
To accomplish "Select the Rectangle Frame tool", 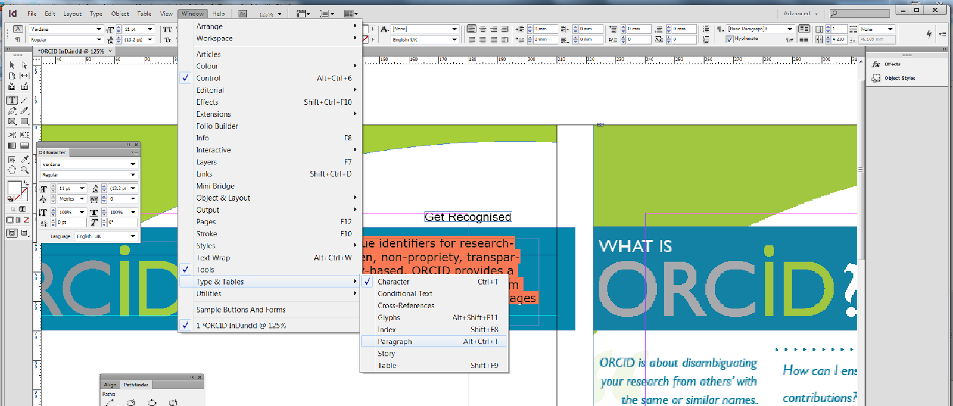I will click(12, 121).
